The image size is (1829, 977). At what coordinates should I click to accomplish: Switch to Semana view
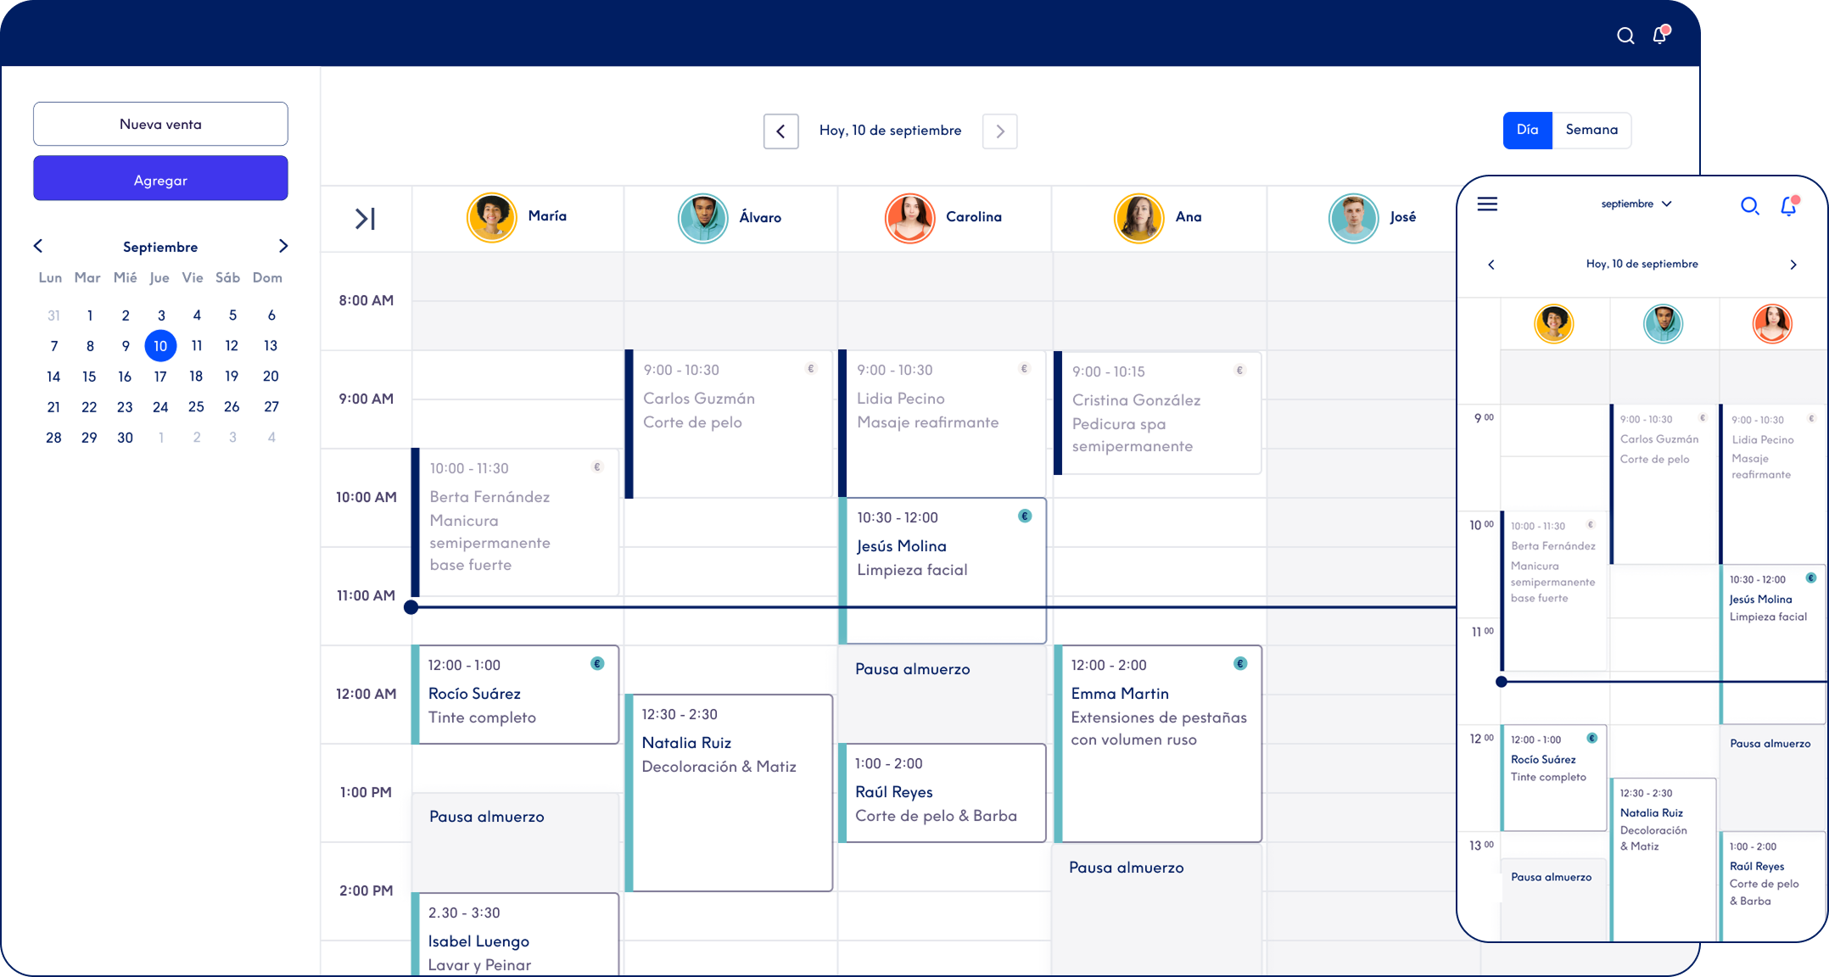[1591, 130]
